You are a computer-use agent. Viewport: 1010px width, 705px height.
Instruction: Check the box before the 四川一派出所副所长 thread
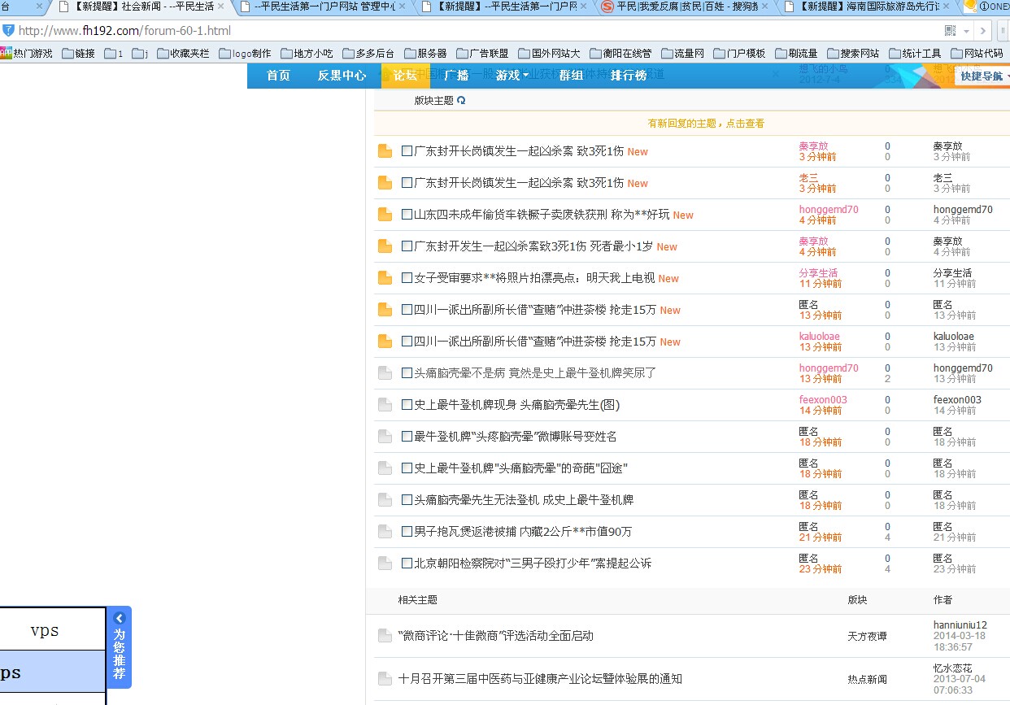406,309
